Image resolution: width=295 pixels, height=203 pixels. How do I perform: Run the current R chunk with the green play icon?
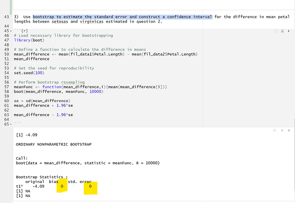(x=289, y=31)
